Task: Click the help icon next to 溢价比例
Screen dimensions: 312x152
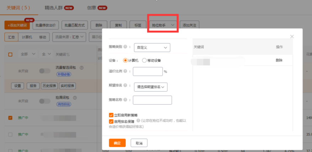Action: (125, 71)
